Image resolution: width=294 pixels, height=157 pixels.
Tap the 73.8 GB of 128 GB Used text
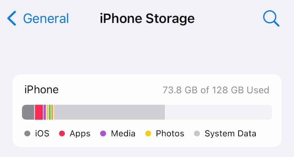click(x=216, y=90)
